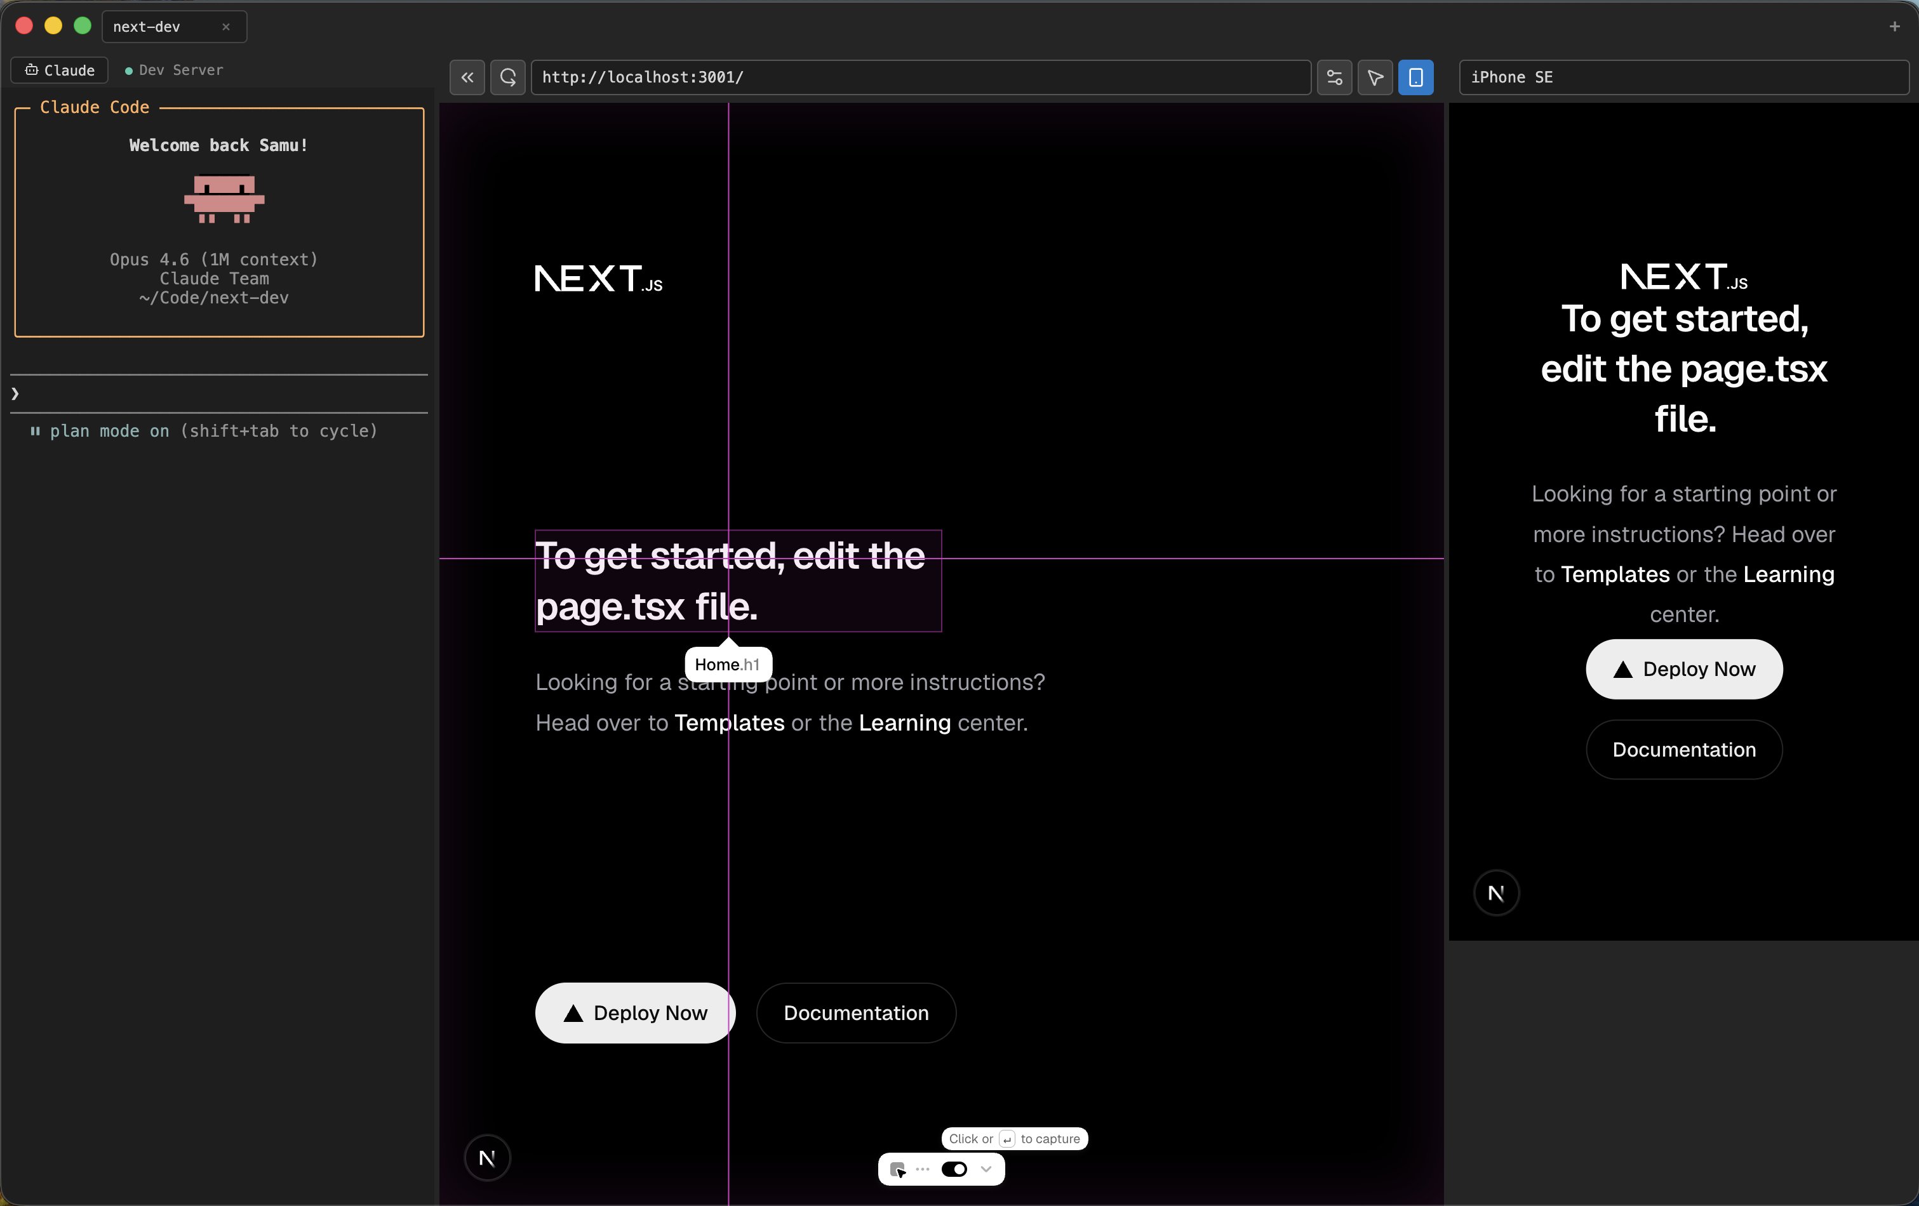The height and width of the screenshot is (1206, 1919).
Task: Click the Templates link
Action: tap(728, 722)
